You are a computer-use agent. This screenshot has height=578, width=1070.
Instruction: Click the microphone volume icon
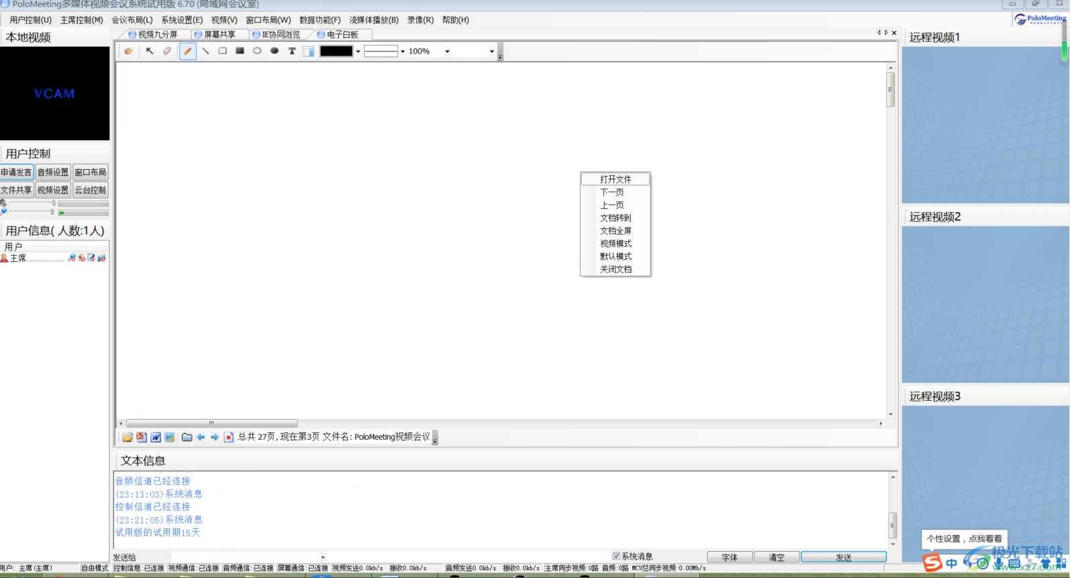(x=3, y=211)
